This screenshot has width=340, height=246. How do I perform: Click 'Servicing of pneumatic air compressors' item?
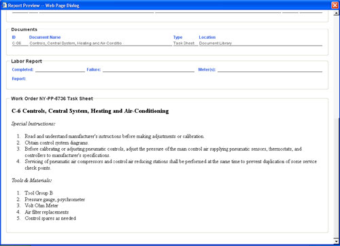171,164
